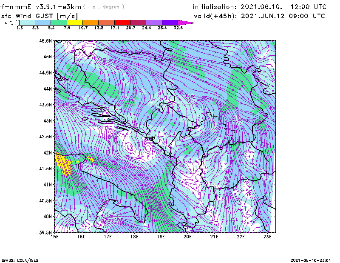Click the legend value 10.7
The width and height of the screenshot is (340, 263).
(x=83, y=28)
